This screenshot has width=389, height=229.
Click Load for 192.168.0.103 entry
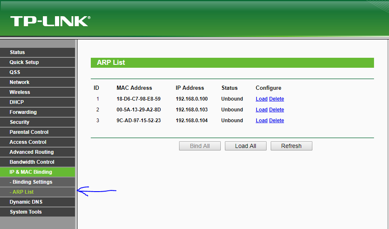tap(262, 110)
